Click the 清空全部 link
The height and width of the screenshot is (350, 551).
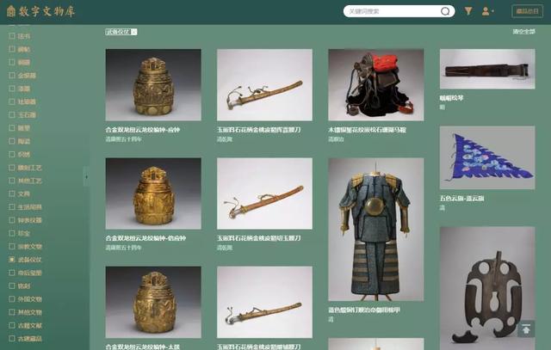click(x=523, y=32)
